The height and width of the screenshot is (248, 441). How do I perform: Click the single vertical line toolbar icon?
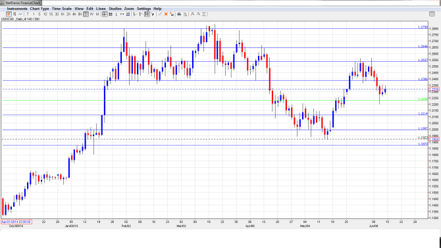tap(116, 14)
